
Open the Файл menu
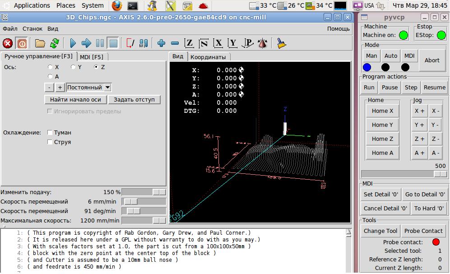coord(10,29)
